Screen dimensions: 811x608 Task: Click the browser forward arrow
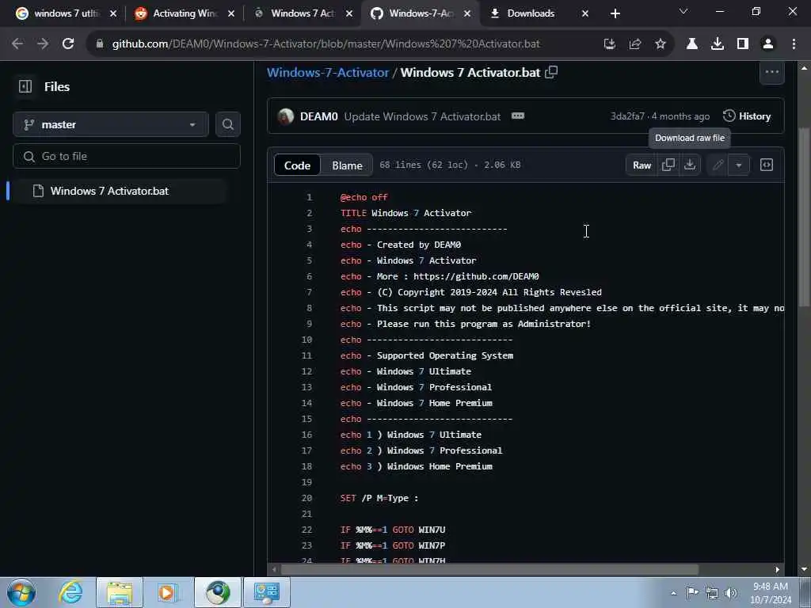43,44
